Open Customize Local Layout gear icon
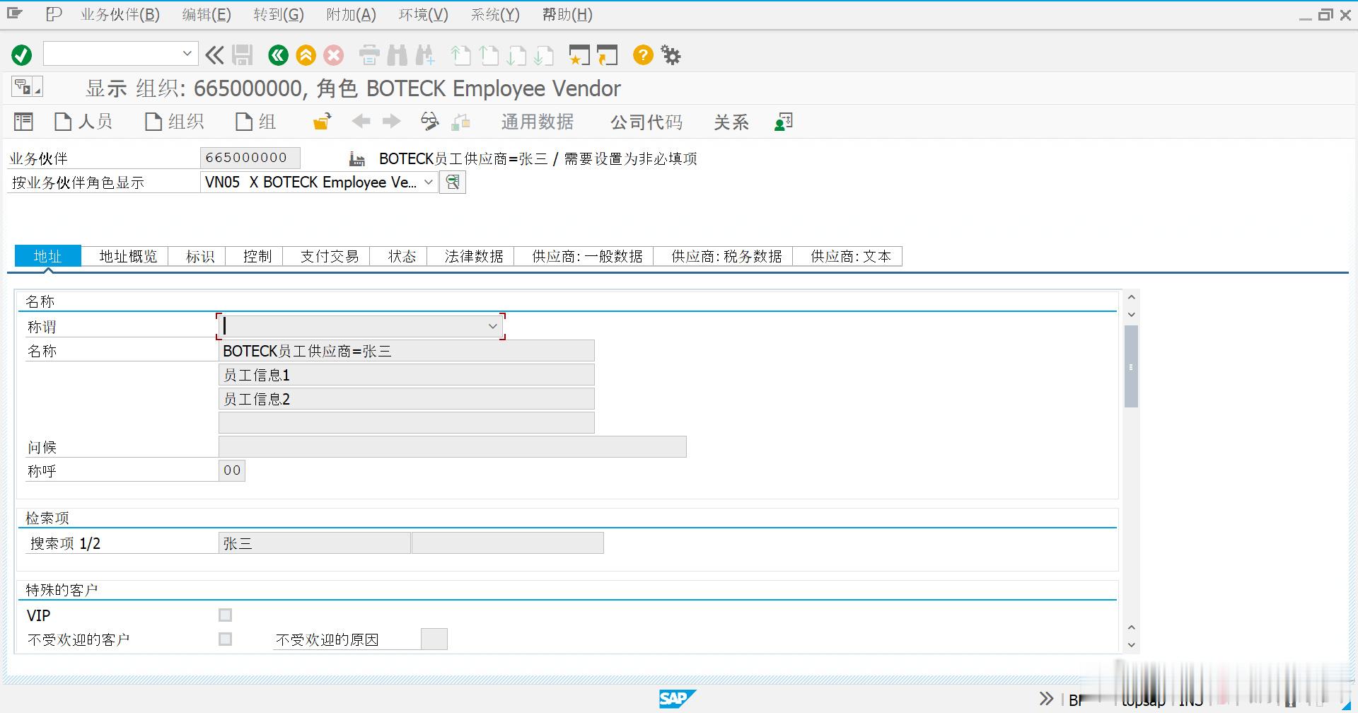The width and height of the screenshot is (1358, 713). [x=671, y=54]
